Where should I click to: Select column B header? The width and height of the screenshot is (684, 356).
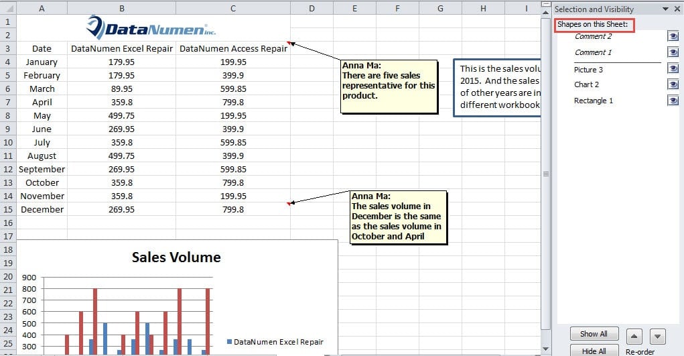click(122, 8)
